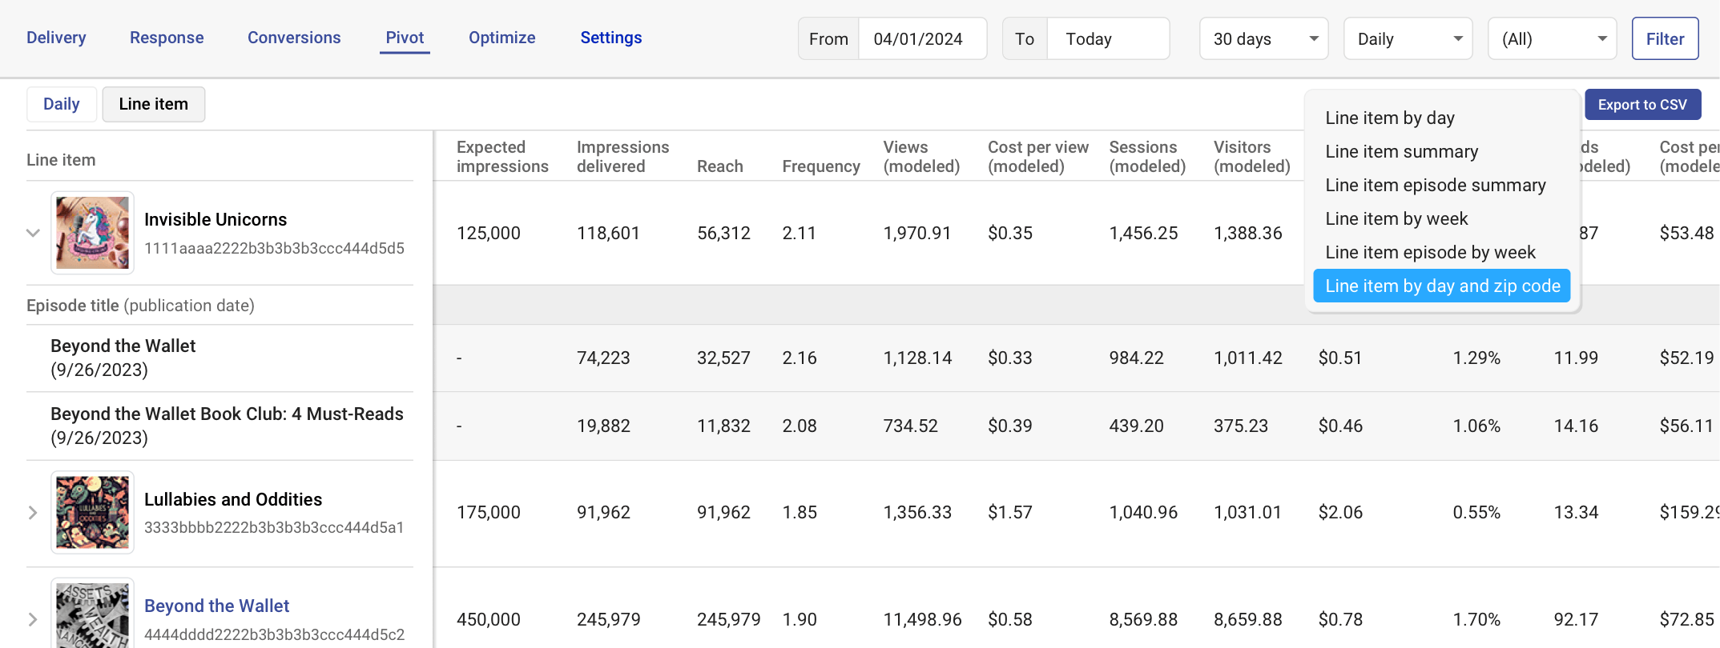Select the Line item sub-tab
1720x648 pixels.
(x=154, y=104)
